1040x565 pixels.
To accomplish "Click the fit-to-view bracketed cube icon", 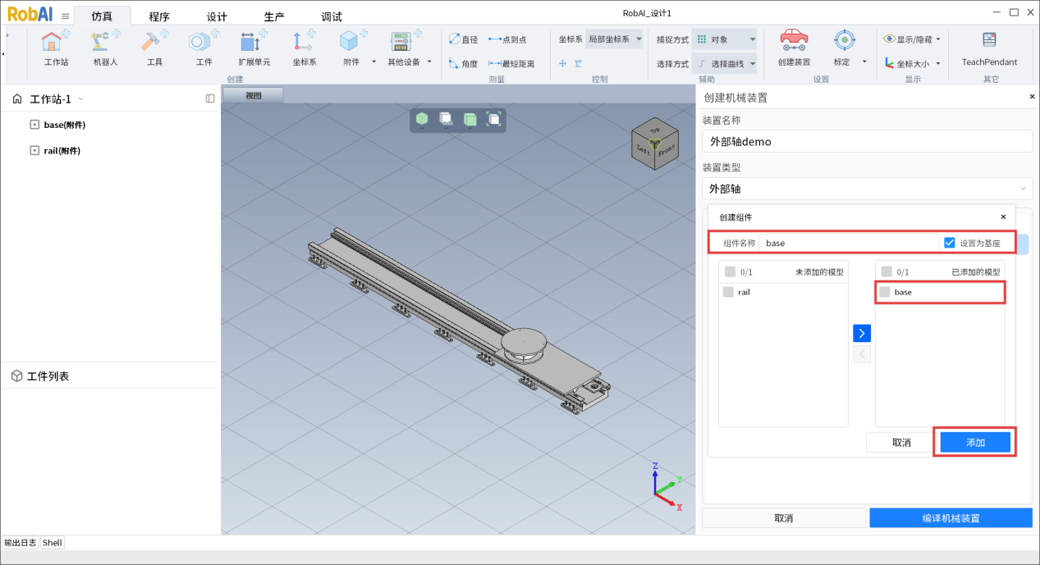I will pos(494,120).
